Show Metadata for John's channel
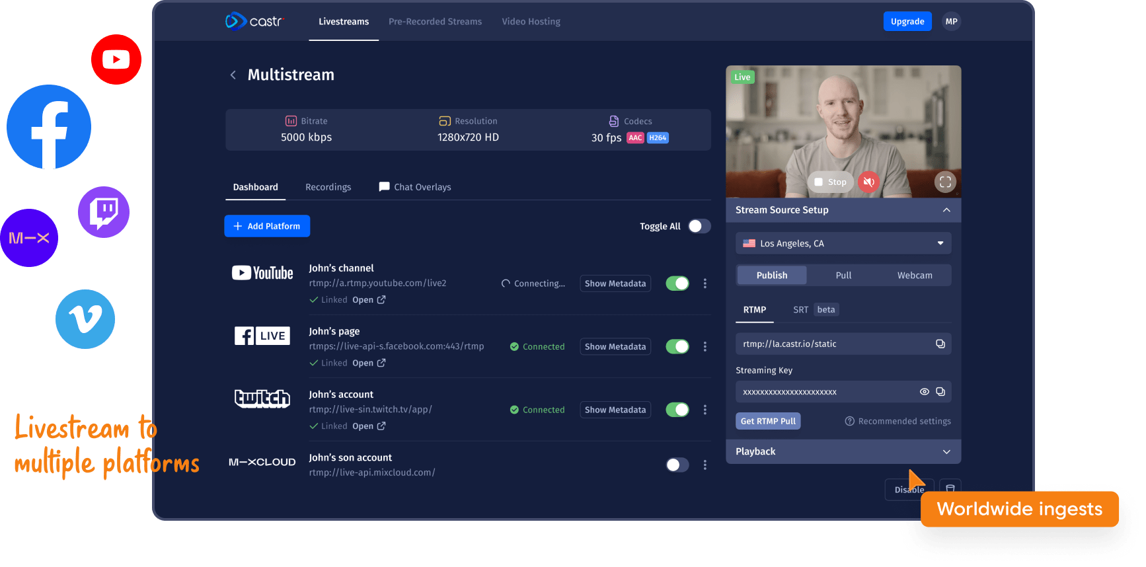1146x567 pixels. click(x=615, y=283)
